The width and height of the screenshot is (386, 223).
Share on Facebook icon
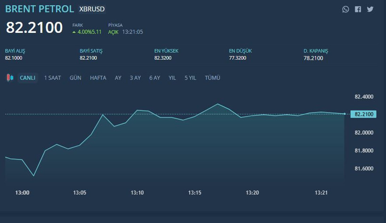click(x=358, y=9)
